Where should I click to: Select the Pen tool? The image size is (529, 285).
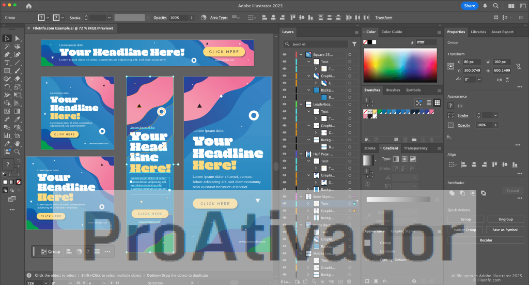pos(7,54)
